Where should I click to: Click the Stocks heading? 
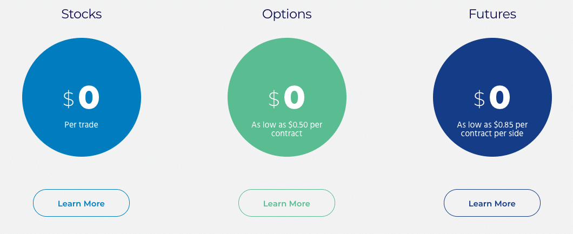(82, 14)
